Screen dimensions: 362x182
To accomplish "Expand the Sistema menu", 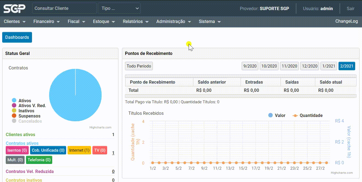I will click(x=210, y=21).
